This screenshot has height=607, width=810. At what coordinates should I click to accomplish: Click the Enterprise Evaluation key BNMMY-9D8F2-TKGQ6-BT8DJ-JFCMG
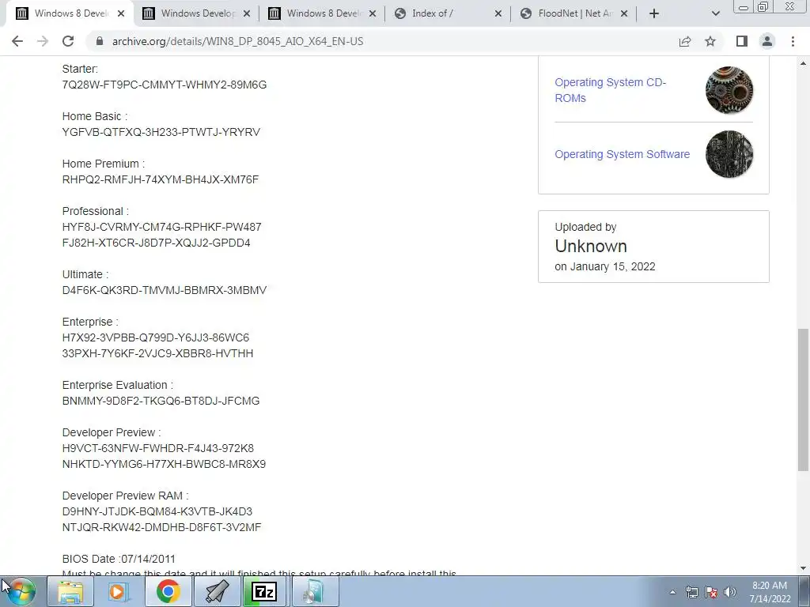click(x=161, y=401)
